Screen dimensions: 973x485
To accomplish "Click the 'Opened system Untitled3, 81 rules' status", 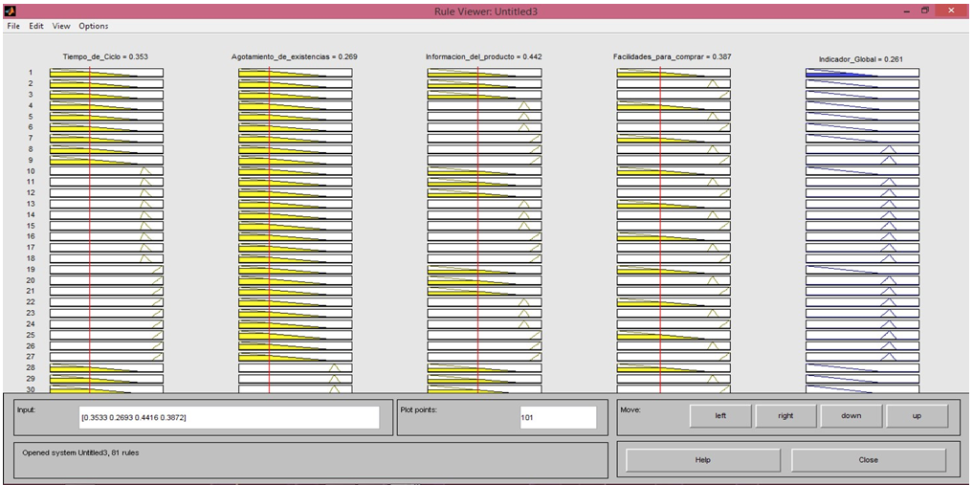I will pyautogui.click(x=80, y=452).
